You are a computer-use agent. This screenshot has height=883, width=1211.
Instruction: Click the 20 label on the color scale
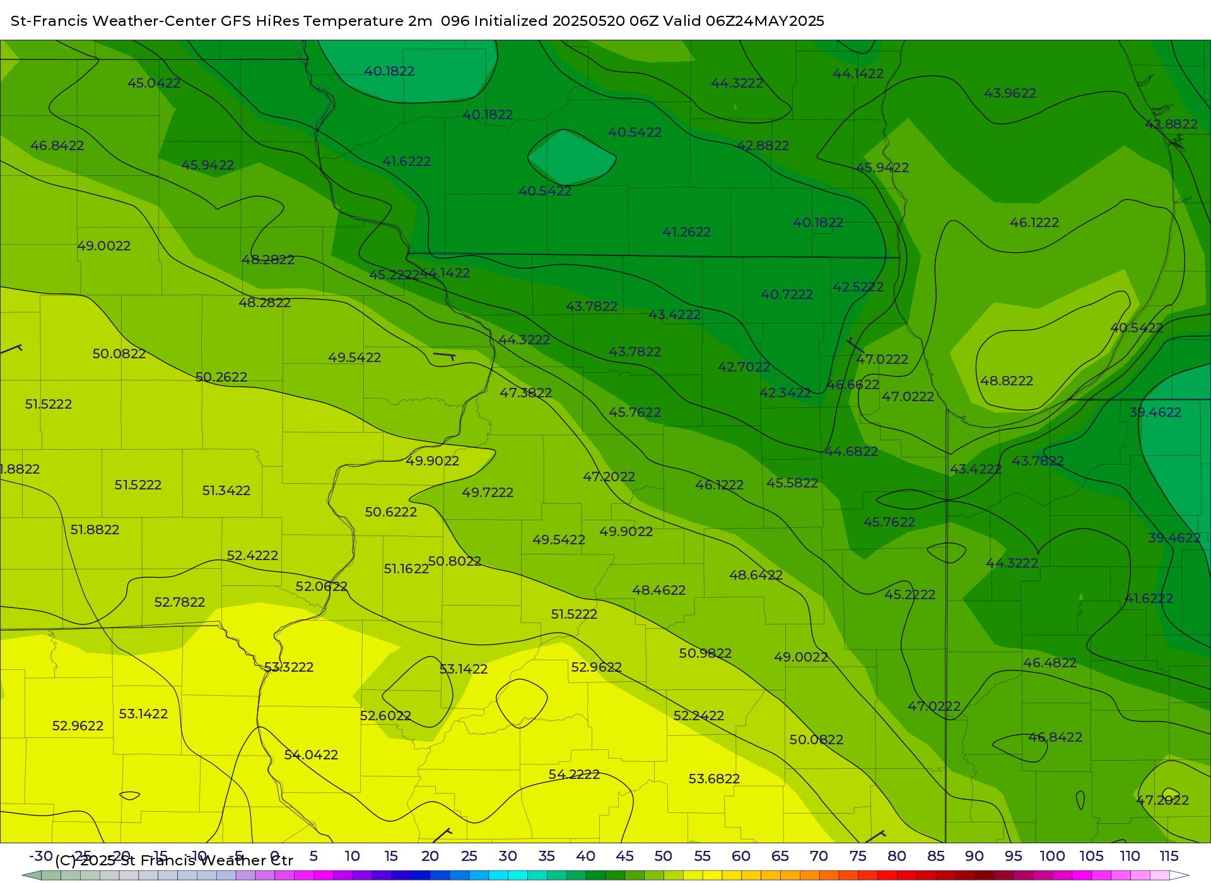pyautogui.click(x=430, y=857)
